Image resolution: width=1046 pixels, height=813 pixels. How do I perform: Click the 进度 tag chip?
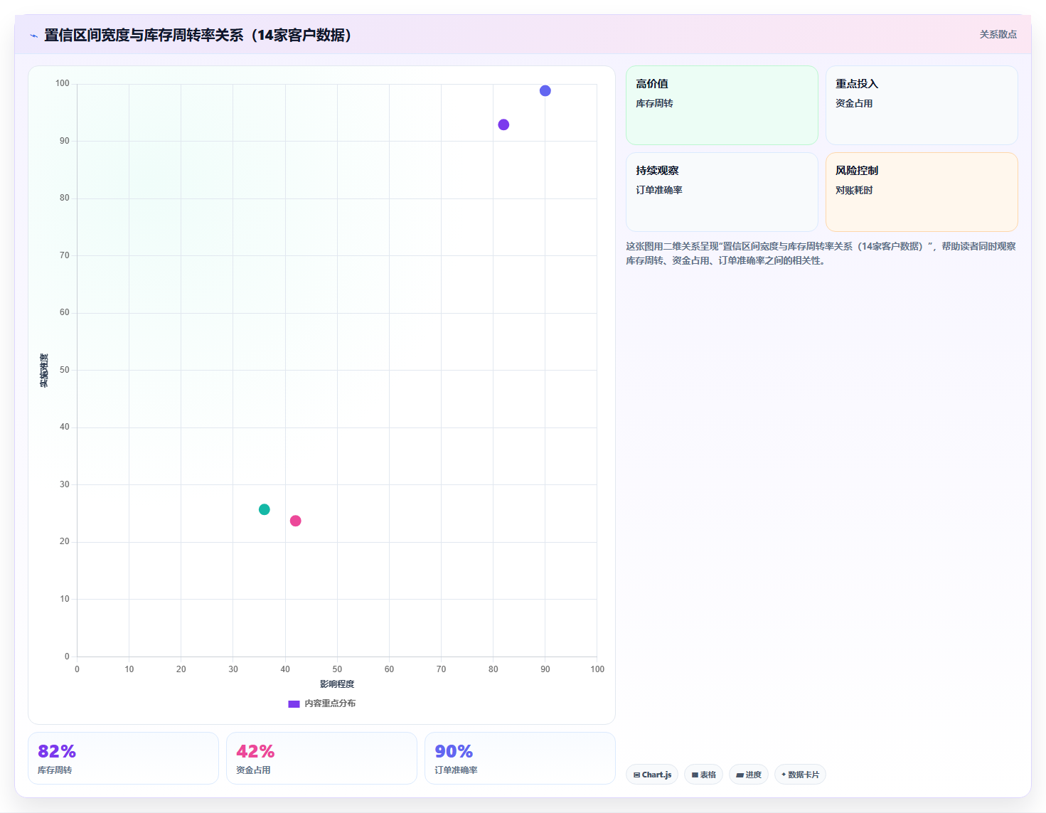749,775
